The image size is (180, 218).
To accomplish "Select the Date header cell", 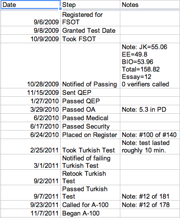I will click(x=30, y=4).
